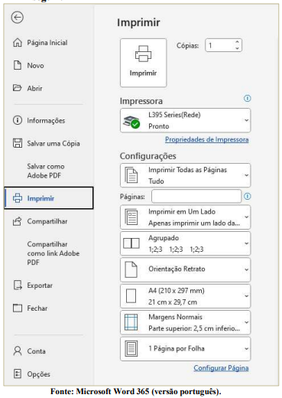Click the Impressora info icon
The width and height of the screenshot is (282, 398).
pos(247,98)
